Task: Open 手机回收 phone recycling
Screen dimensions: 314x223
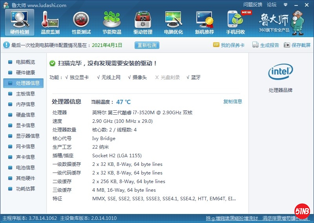Action: pyautogui.click(x=235, y=22)
